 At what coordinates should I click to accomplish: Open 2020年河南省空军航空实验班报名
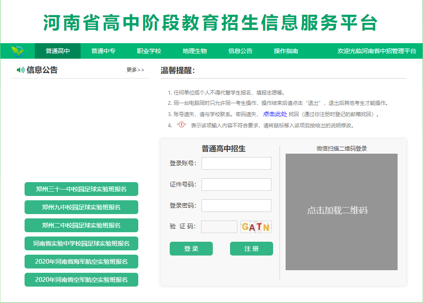point(81,280)
